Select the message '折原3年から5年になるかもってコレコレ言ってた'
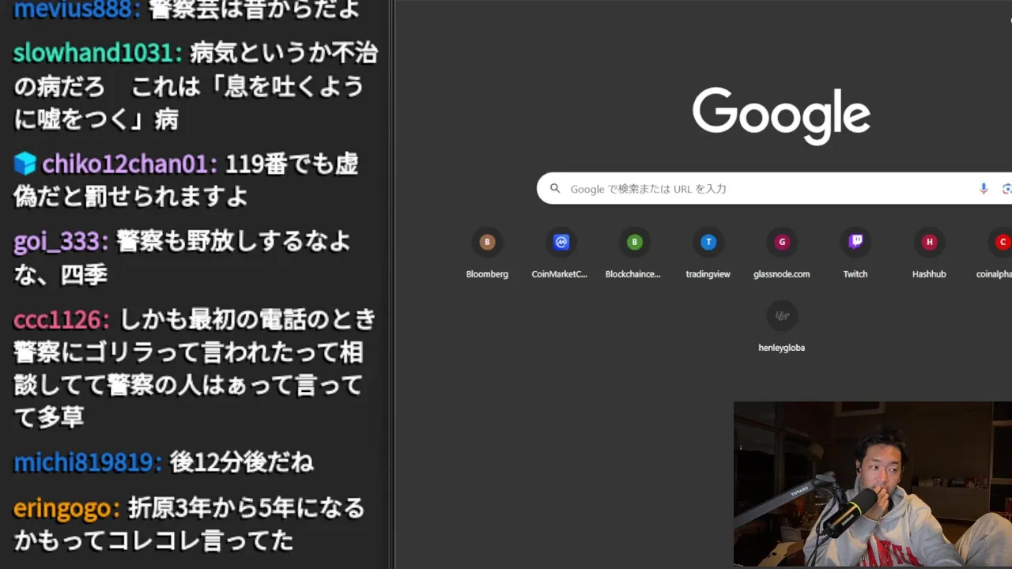This screenshot has height=569, width=1012. coord(190,524)
